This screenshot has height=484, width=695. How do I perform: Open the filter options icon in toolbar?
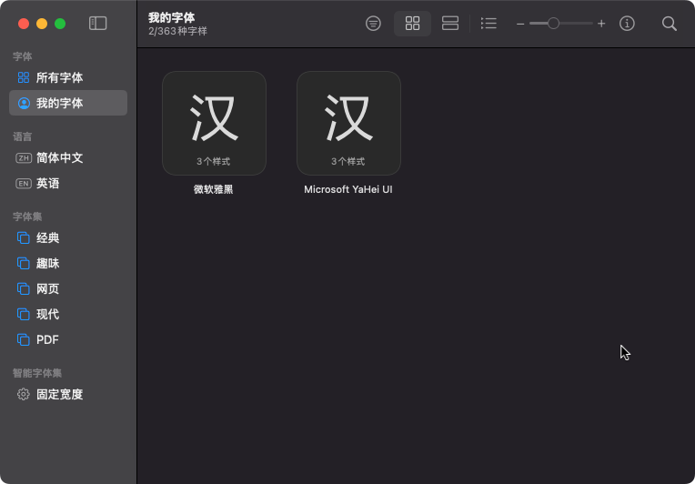(x=373, y=24)
